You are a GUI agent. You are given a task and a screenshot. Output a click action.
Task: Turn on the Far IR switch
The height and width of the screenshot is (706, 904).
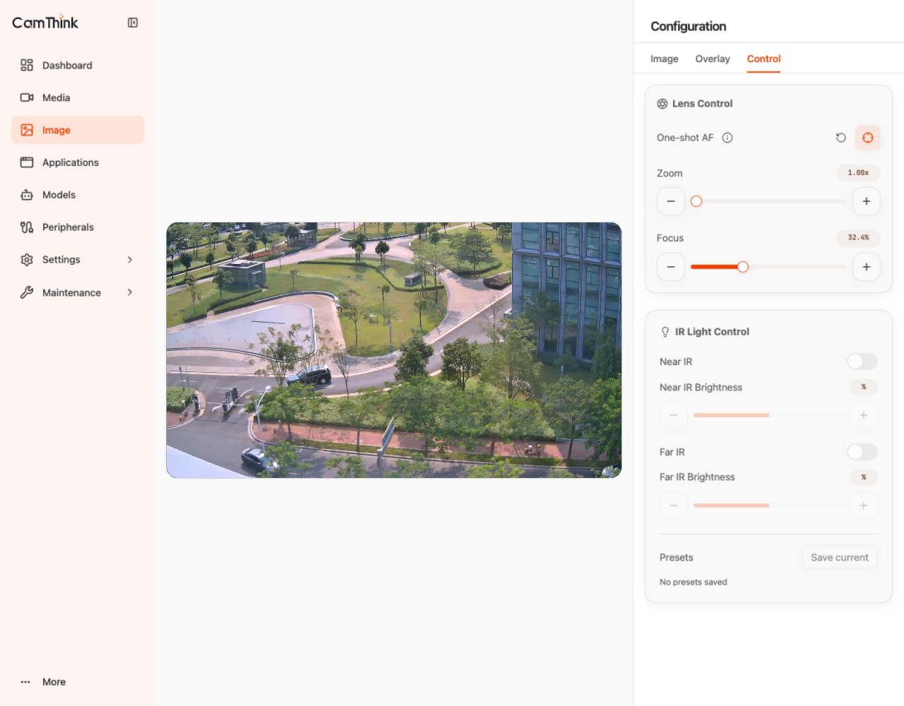(x=862, y=452)
